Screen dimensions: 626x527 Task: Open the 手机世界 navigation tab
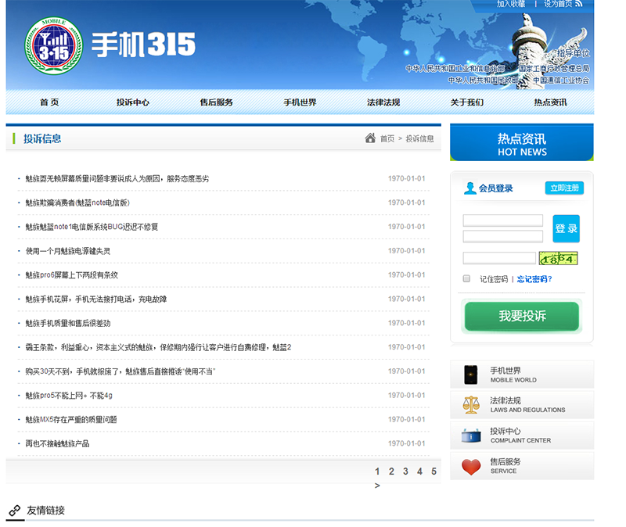click(x=300, y=102)
